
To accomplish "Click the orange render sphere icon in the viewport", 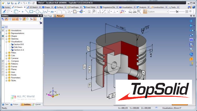I will (x=191, y=59).
